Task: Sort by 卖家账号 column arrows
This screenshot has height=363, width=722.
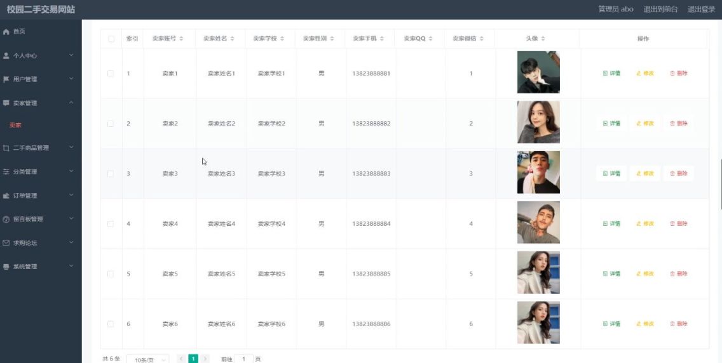Action: click(181, 39)
